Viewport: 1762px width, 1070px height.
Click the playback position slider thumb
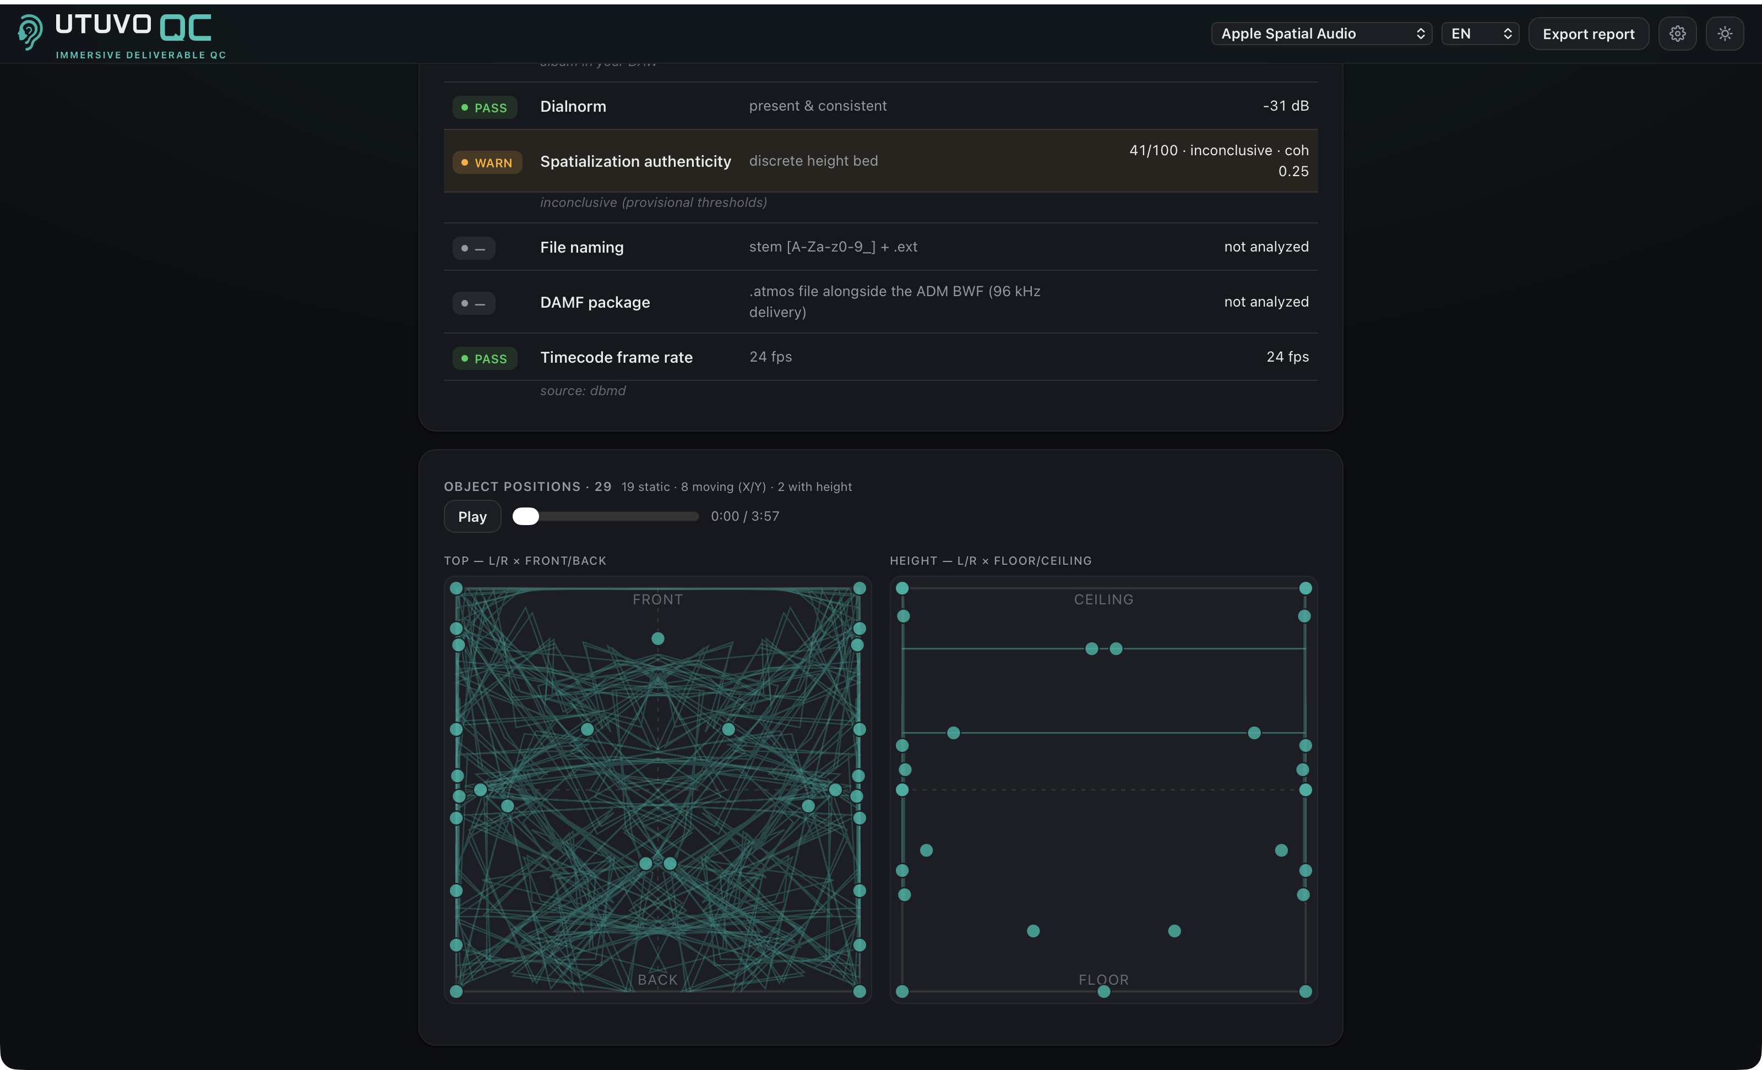tap(526, 516)
